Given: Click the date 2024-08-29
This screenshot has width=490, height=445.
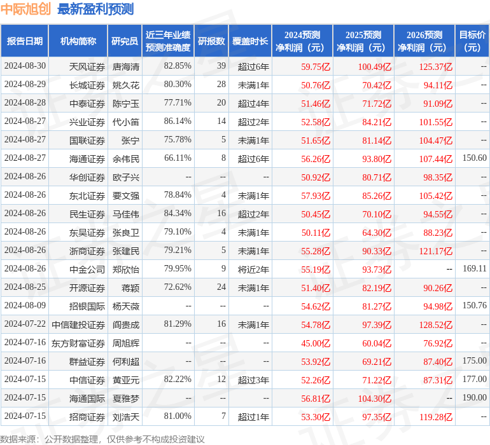Looking at the screenshot, I should [25, 84].
